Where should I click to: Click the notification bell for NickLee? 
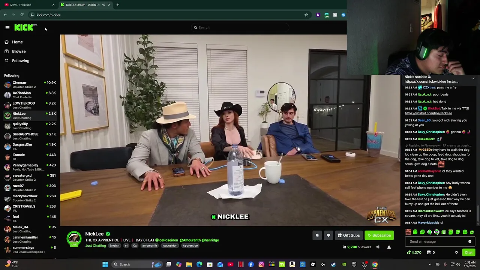pyautogui.click(x=317, y=235)
